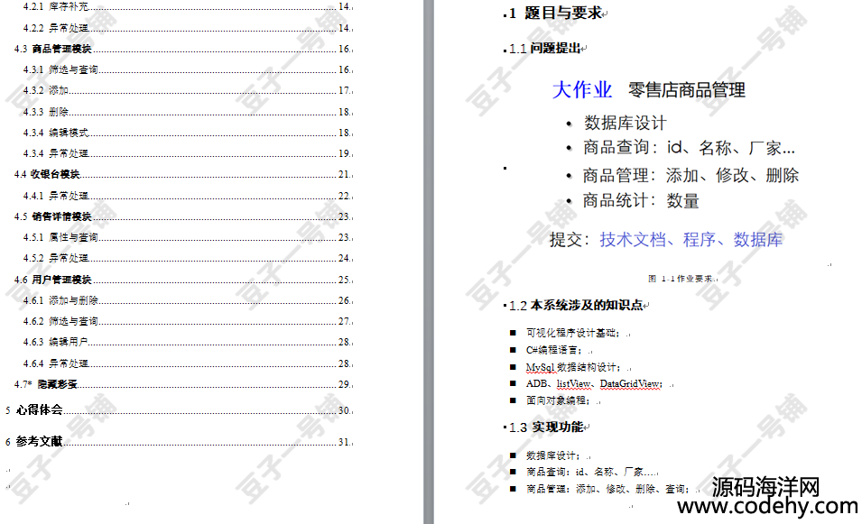Jump to section 4.6 用户管理模块
This screenshot has width=862, height=524.
(x=182, y=280)
